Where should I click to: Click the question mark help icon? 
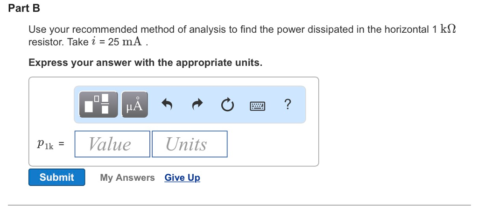pyautogui.click(x=288, y=104)
